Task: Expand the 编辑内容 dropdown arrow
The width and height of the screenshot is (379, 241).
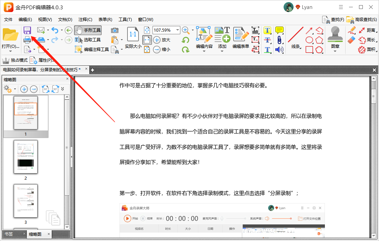Action: click(204, 51)
